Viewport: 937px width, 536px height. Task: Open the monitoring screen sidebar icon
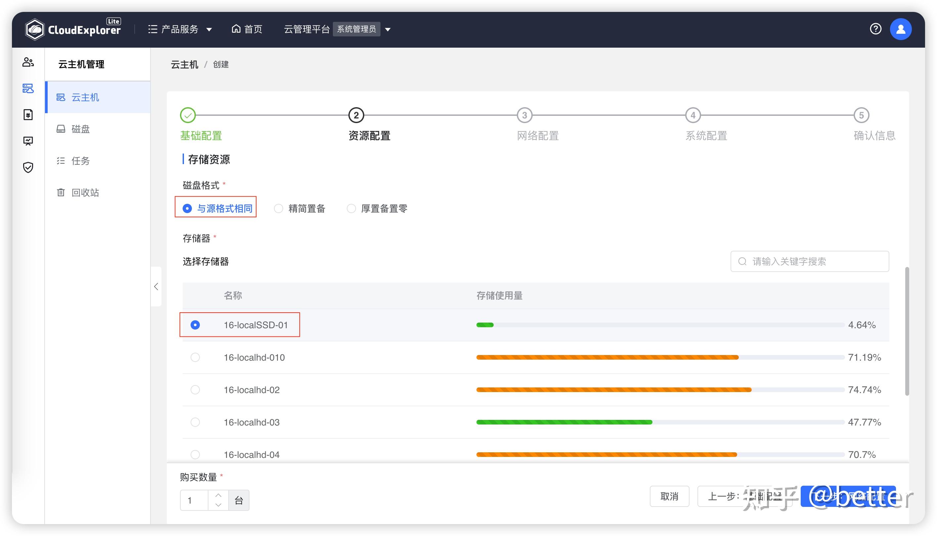click(28, 141)
